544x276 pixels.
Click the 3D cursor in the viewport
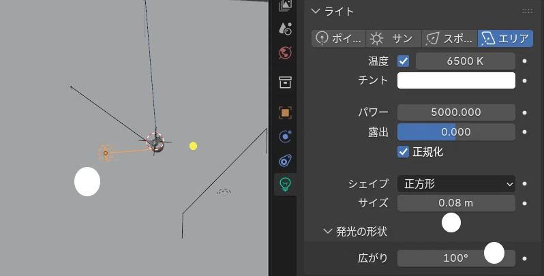click(x=155, y=142)
